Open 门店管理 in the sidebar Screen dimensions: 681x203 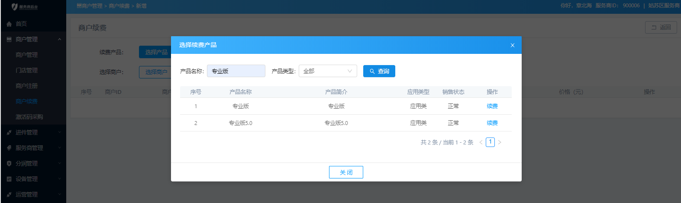[27, 70]
